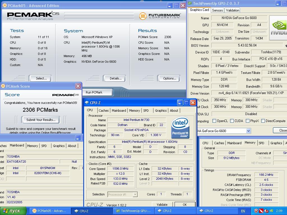287x215 pixels.
Task: Open the GeForce Go 6600 card dropdown
Action: [248, 131]
